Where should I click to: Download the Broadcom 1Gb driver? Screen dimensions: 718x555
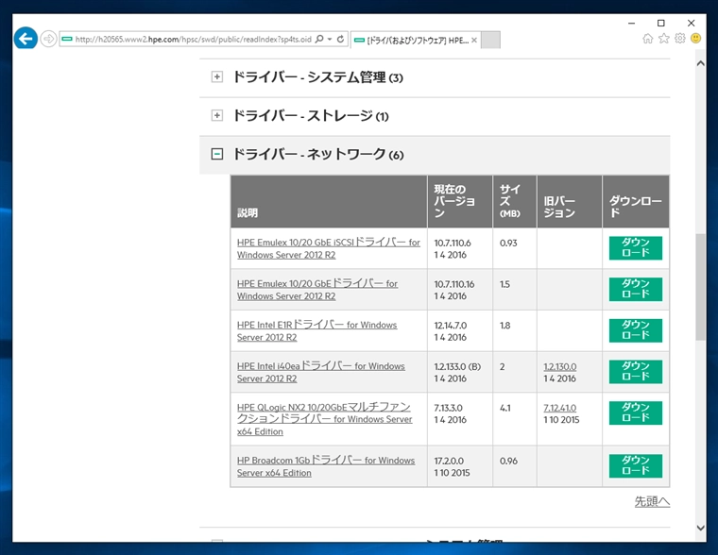[635, 465]
